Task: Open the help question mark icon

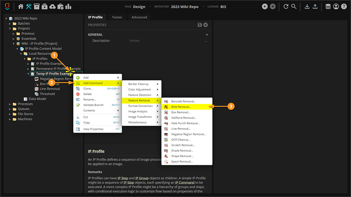Action: (x=344, y=6)
